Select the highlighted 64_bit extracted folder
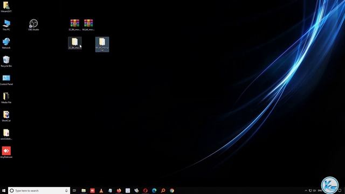Viewport: 345px width, 194px height. click(102, 44)
